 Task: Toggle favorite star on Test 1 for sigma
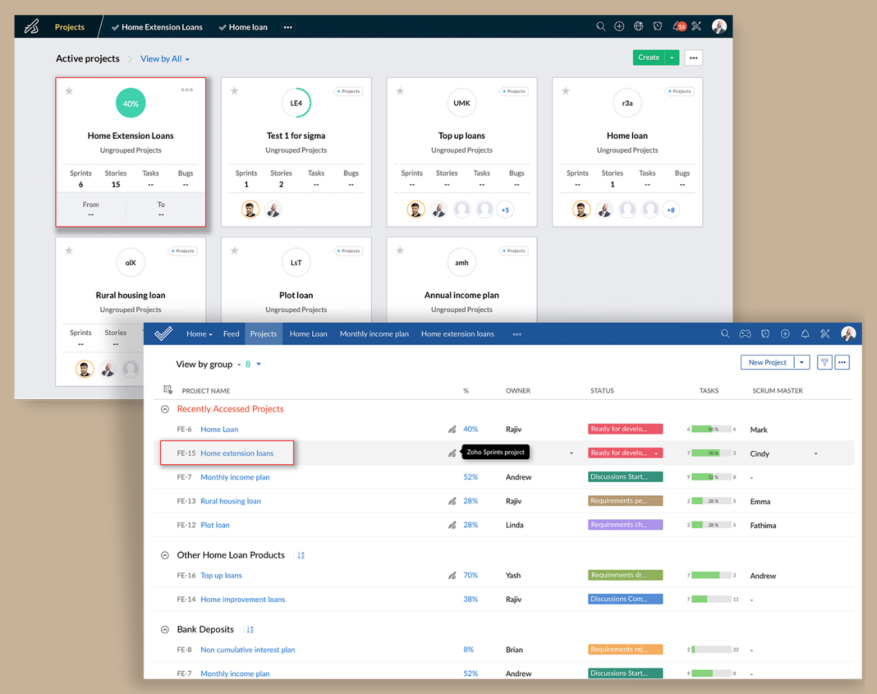(235, 91)
